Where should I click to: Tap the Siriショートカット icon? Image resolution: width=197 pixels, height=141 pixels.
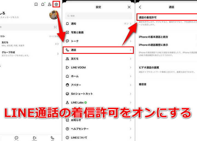[67, 94]
